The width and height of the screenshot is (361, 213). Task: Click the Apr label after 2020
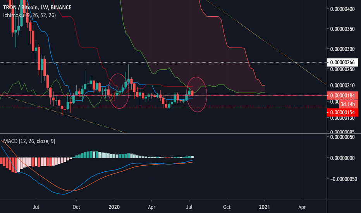151,207
